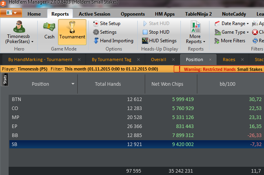Open the NoteCaddy tab
264x175 pixels.
234,14
